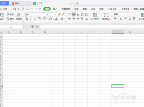Click the 开始 Home tab button
Viewport: 144px width, 107px height.
click(x=47, y=9)
